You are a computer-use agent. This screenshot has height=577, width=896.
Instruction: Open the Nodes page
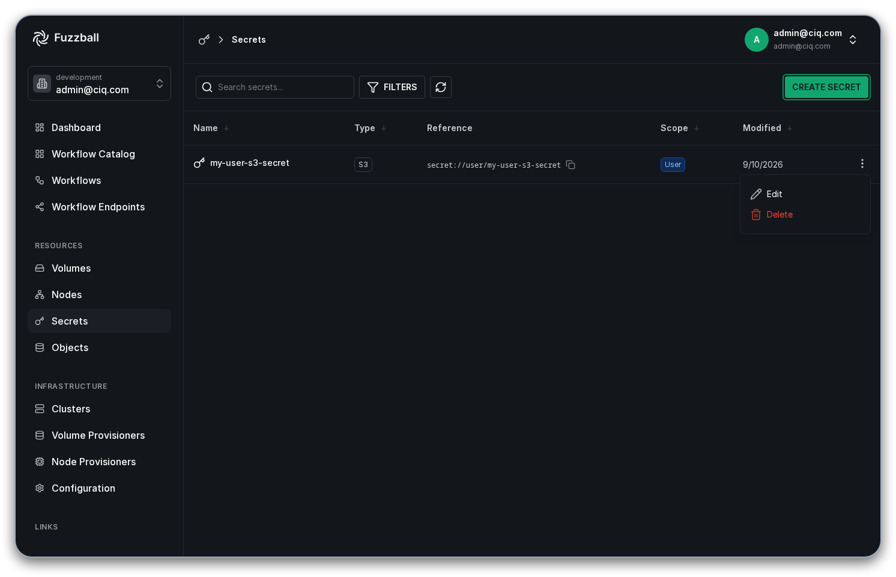99,295
